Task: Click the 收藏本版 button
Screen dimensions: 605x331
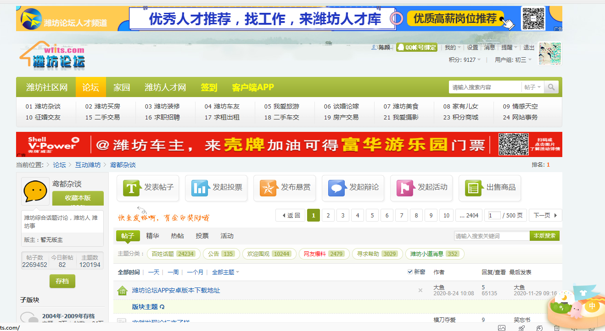Action: click(x=78, y=198)
